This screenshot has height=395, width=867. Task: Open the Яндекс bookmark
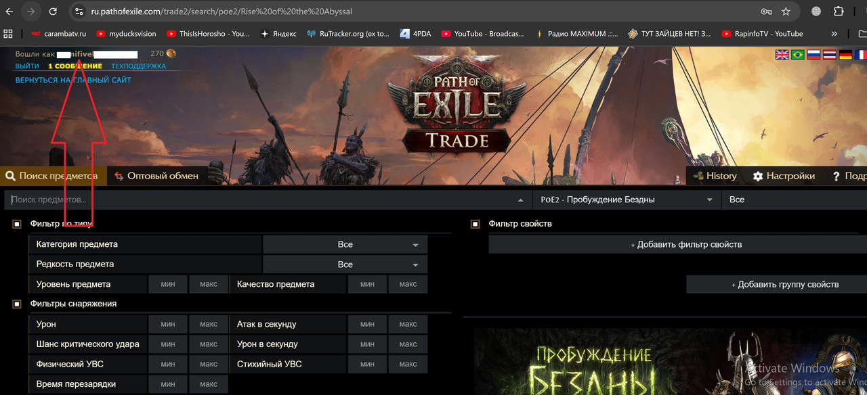point(278,34)
